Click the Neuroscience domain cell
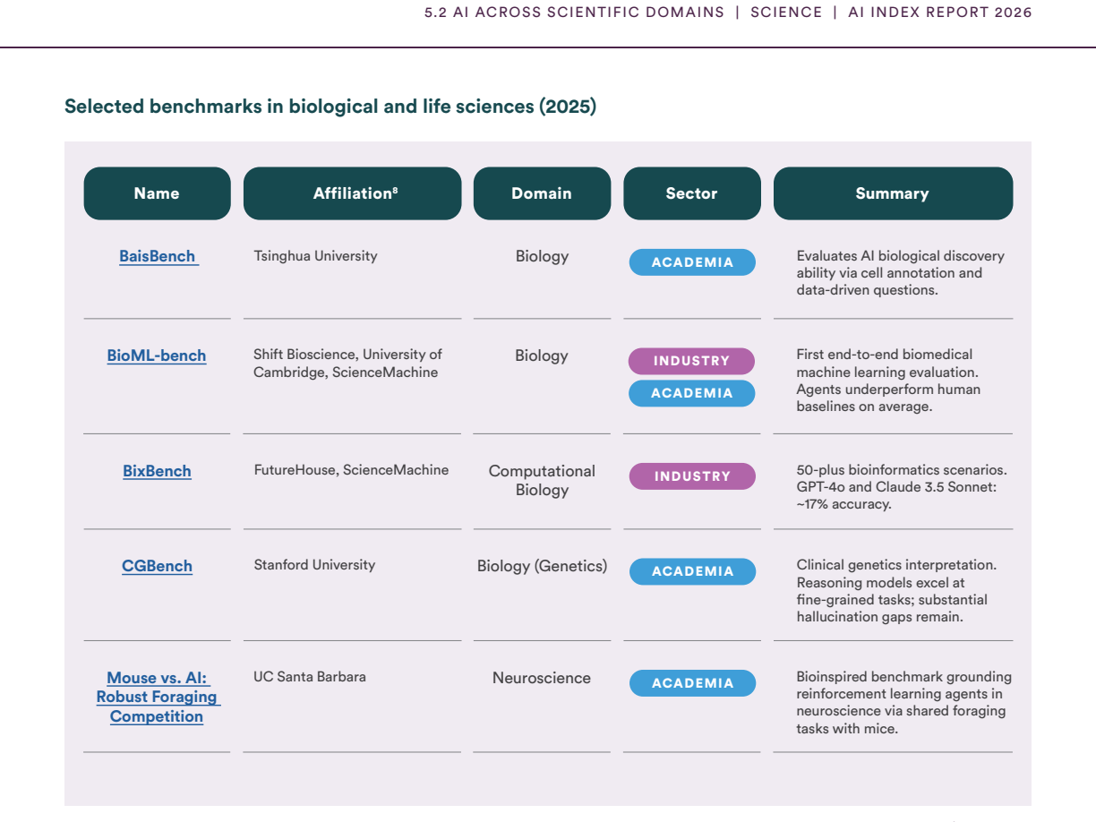The height and width of the screenshot is (822, 1096). [542, 678]
